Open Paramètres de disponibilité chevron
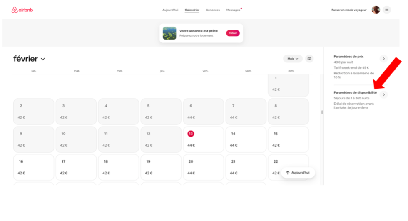 tap(384, 94)
